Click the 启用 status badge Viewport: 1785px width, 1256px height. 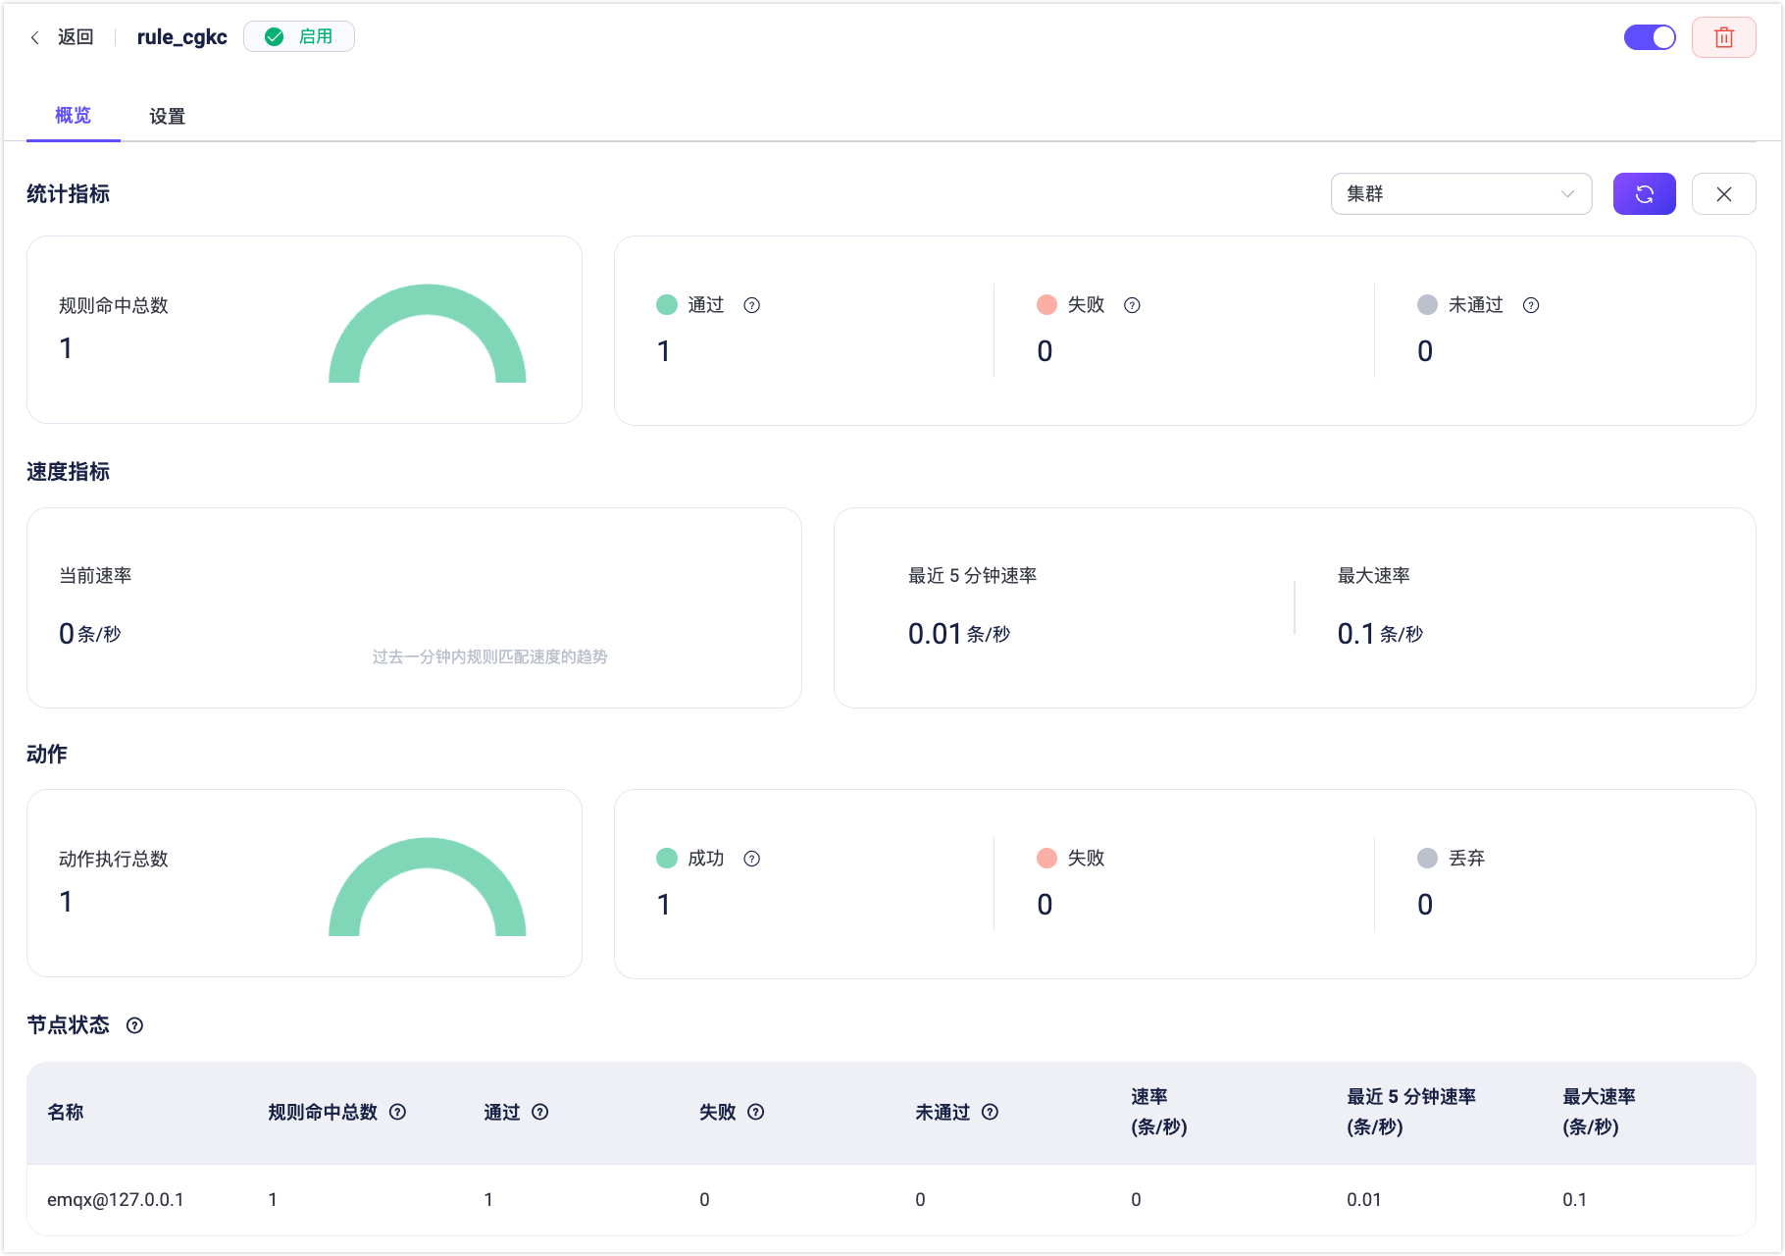pos(299,37)
